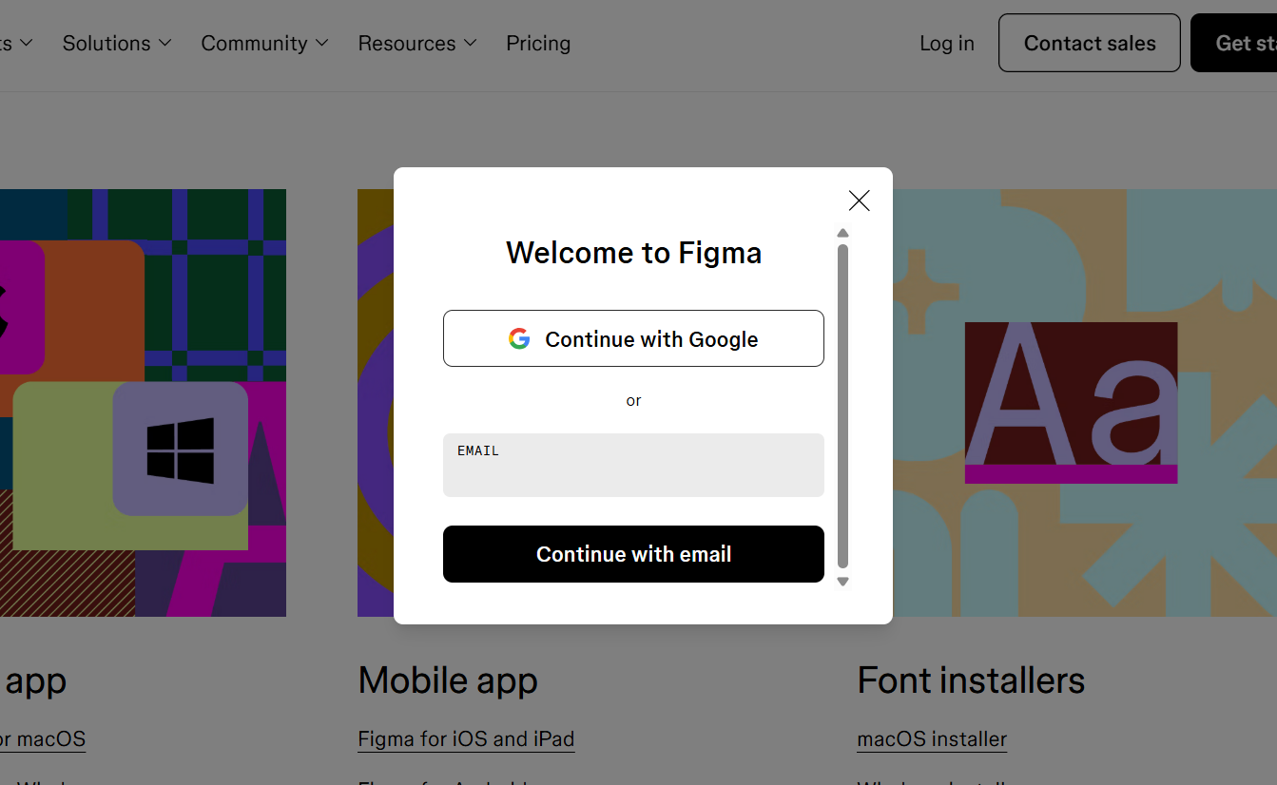Click the dialog scrollbar track
The width and height of the screenshot is (1277, 785).
click(842, 409)
